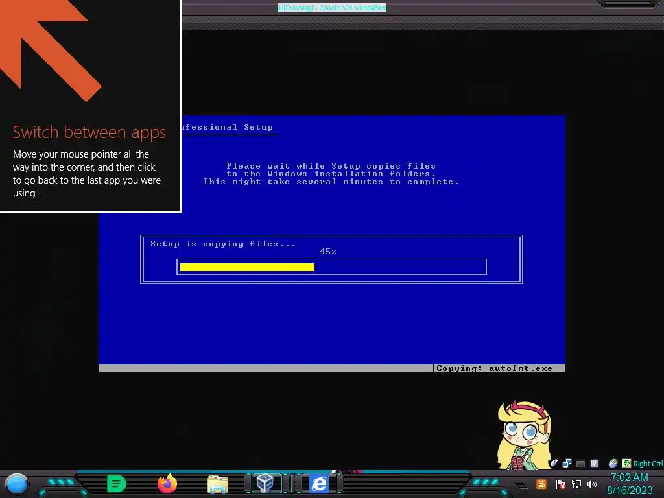664x498 pixels.
Task: Click the cartoon girl desktop gadget
Action: pos(524,435)
